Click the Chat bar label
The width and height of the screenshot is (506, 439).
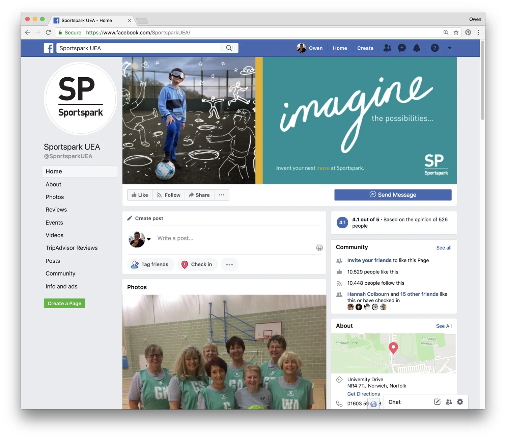394,402
